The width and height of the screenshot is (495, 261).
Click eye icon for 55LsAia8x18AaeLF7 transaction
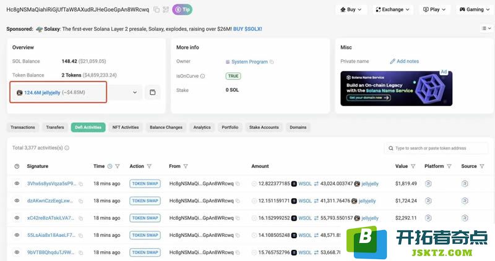17,235
